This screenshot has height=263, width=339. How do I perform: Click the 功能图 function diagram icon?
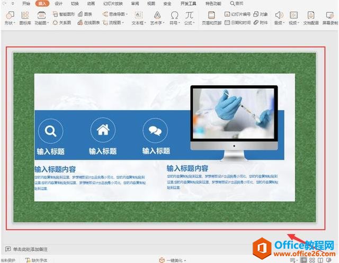[41, 15]
